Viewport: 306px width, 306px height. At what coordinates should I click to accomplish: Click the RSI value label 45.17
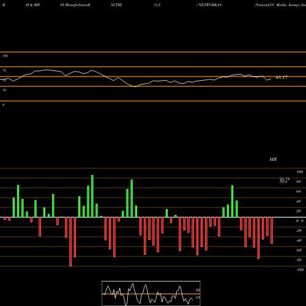point(282,78)
